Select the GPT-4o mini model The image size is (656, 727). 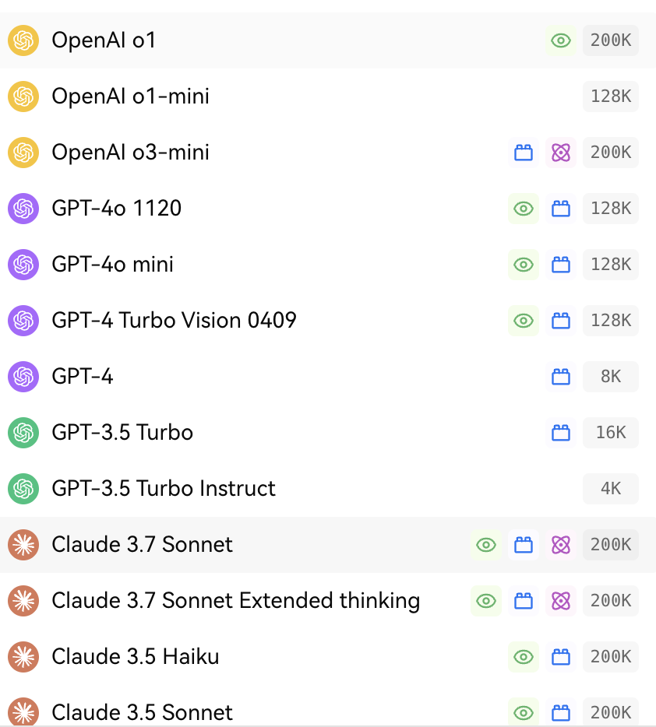tap(328, 265)
